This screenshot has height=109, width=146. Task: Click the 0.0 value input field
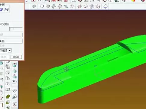tap(16, 29)
